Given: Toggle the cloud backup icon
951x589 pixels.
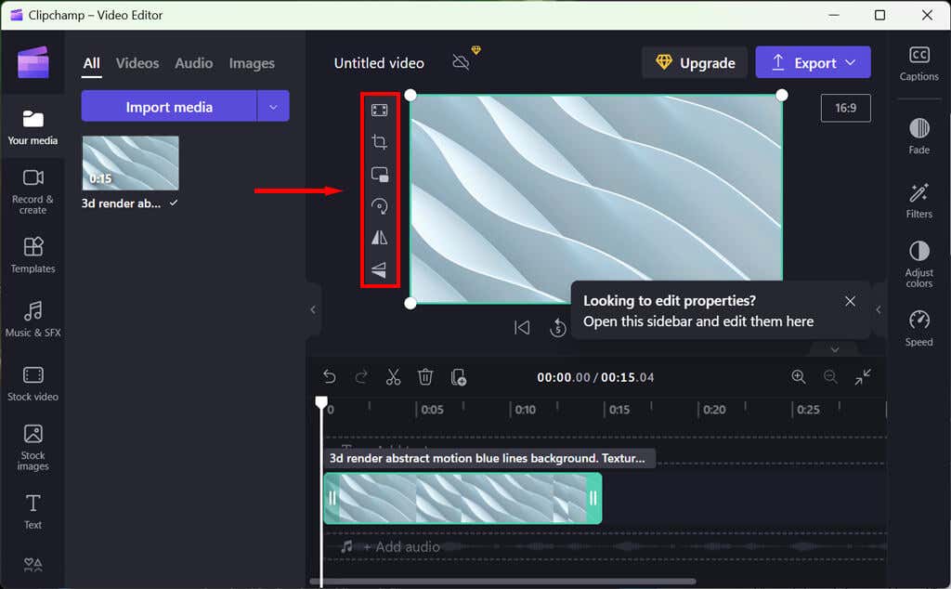Looking at the screenshot, I should pos(461,62).
